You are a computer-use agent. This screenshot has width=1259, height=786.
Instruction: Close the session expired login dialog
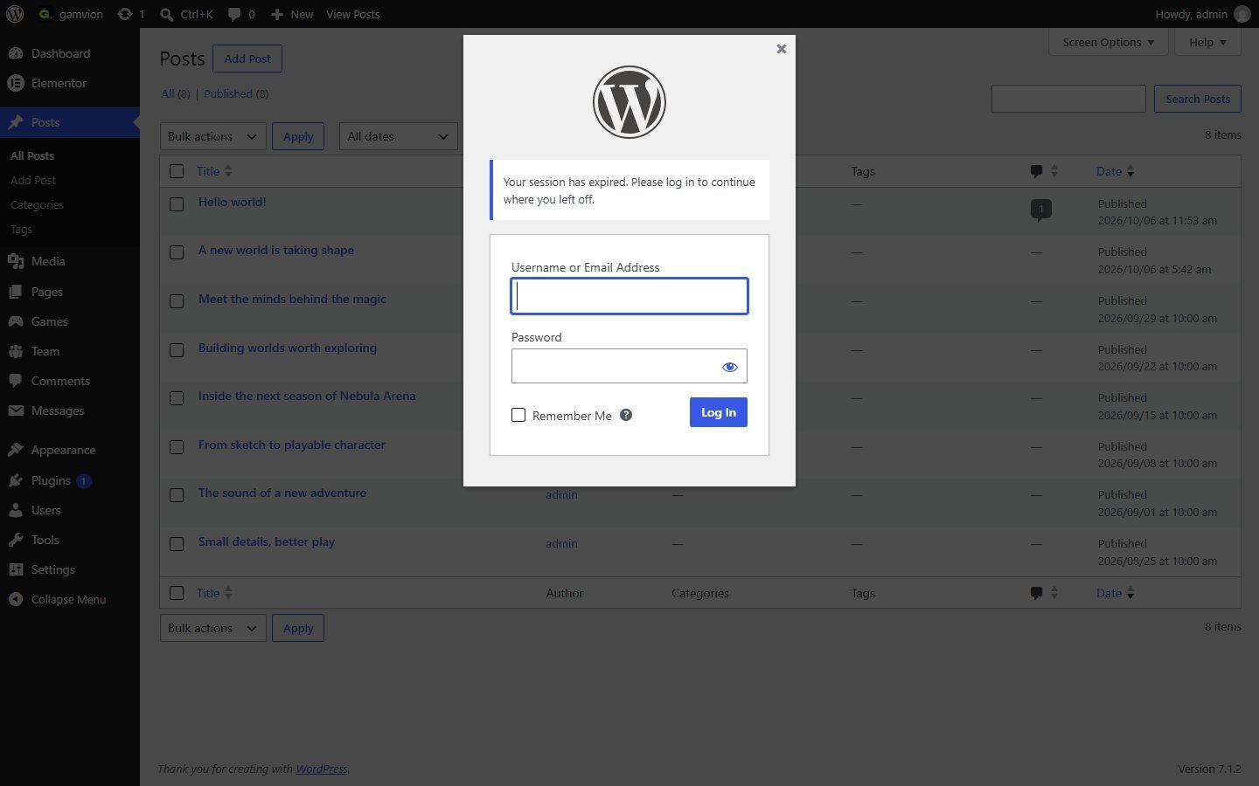[x=782, y=49]
